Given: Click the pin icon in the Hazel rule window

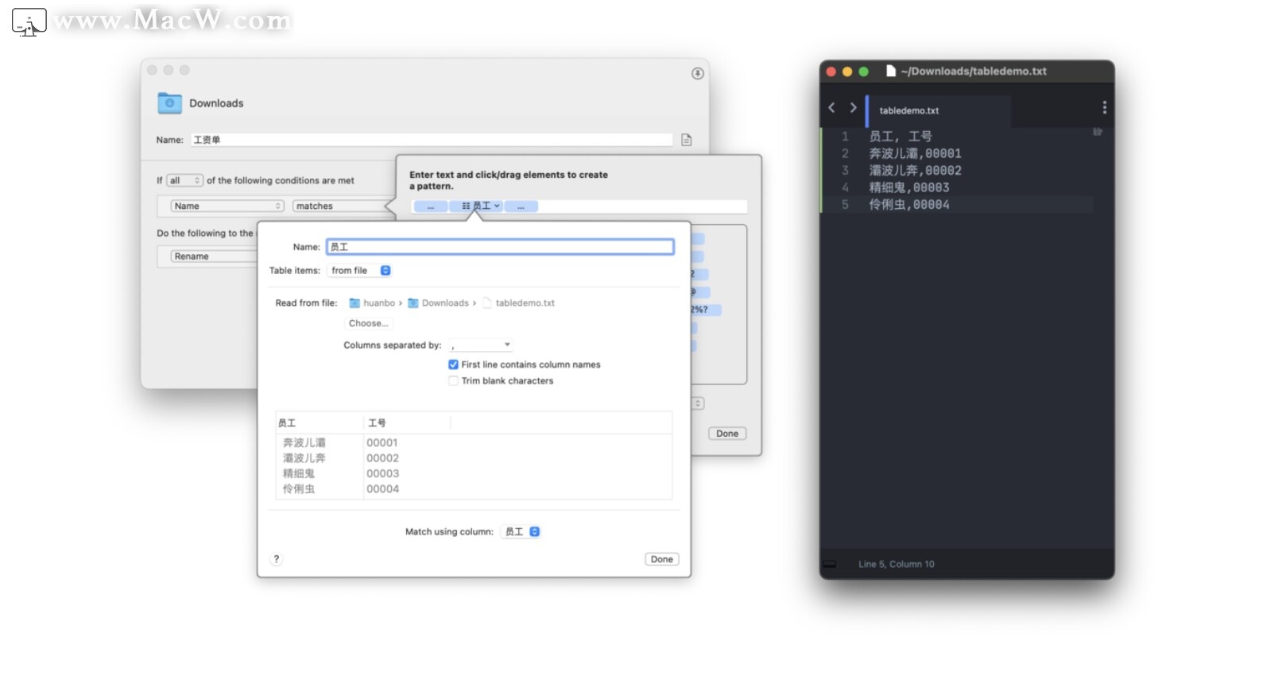Looking at the screenshot, I should (x=697, y=73).
